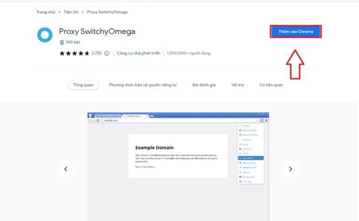359x221 pixels.
Task: Show next screenshot with right arrow
Action: [290, 169]
